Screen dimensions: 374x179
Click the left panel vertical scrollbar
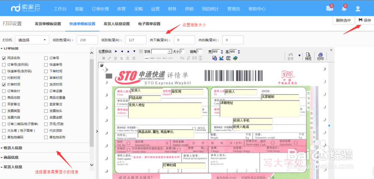[x=92, y=102]
